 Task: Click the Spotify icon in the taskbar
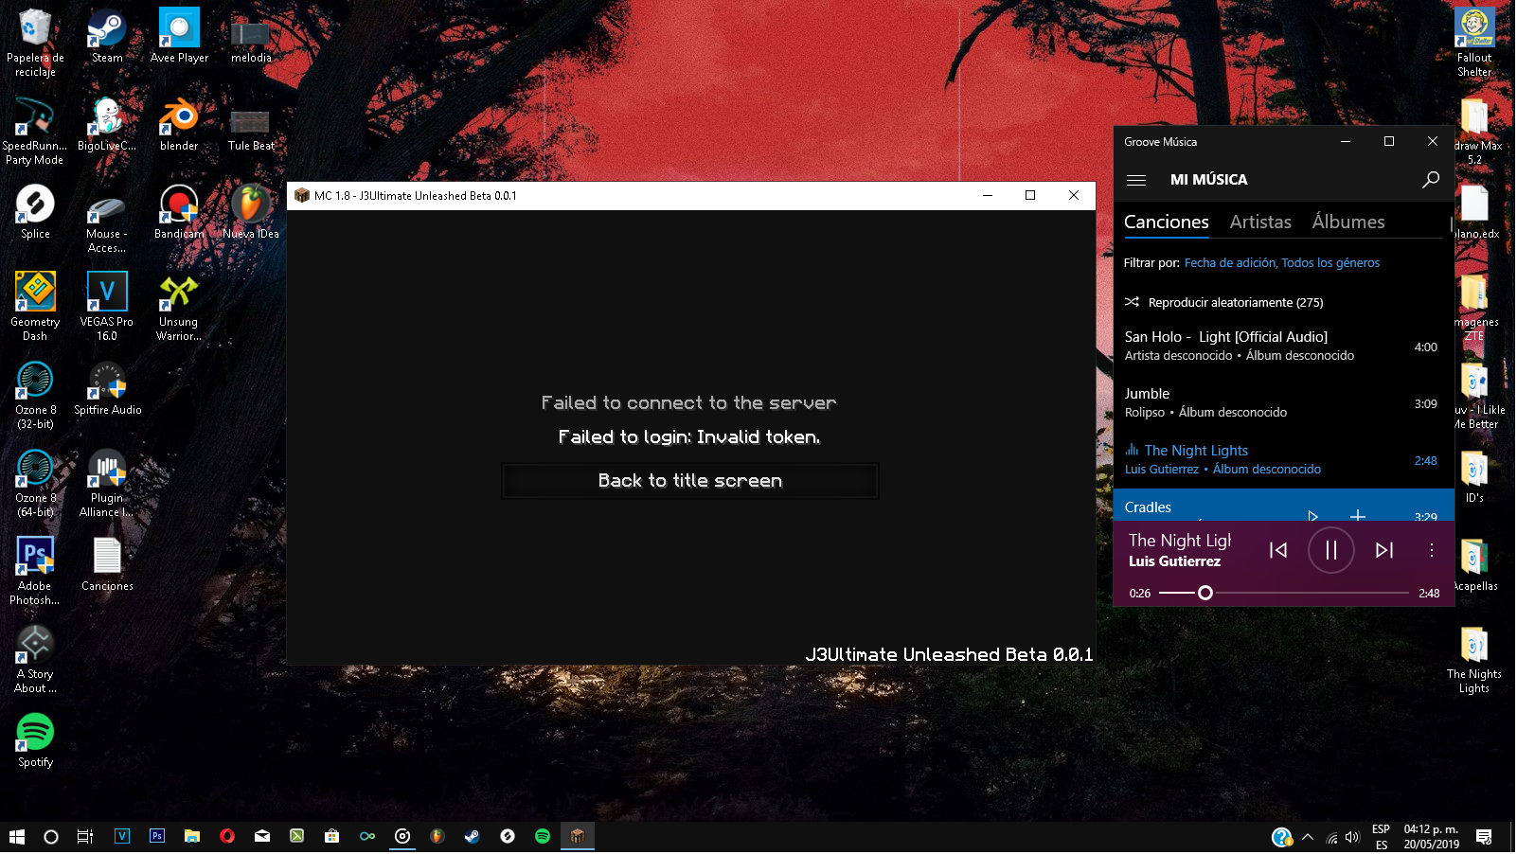pyautogui.click(x=543, y=837)
